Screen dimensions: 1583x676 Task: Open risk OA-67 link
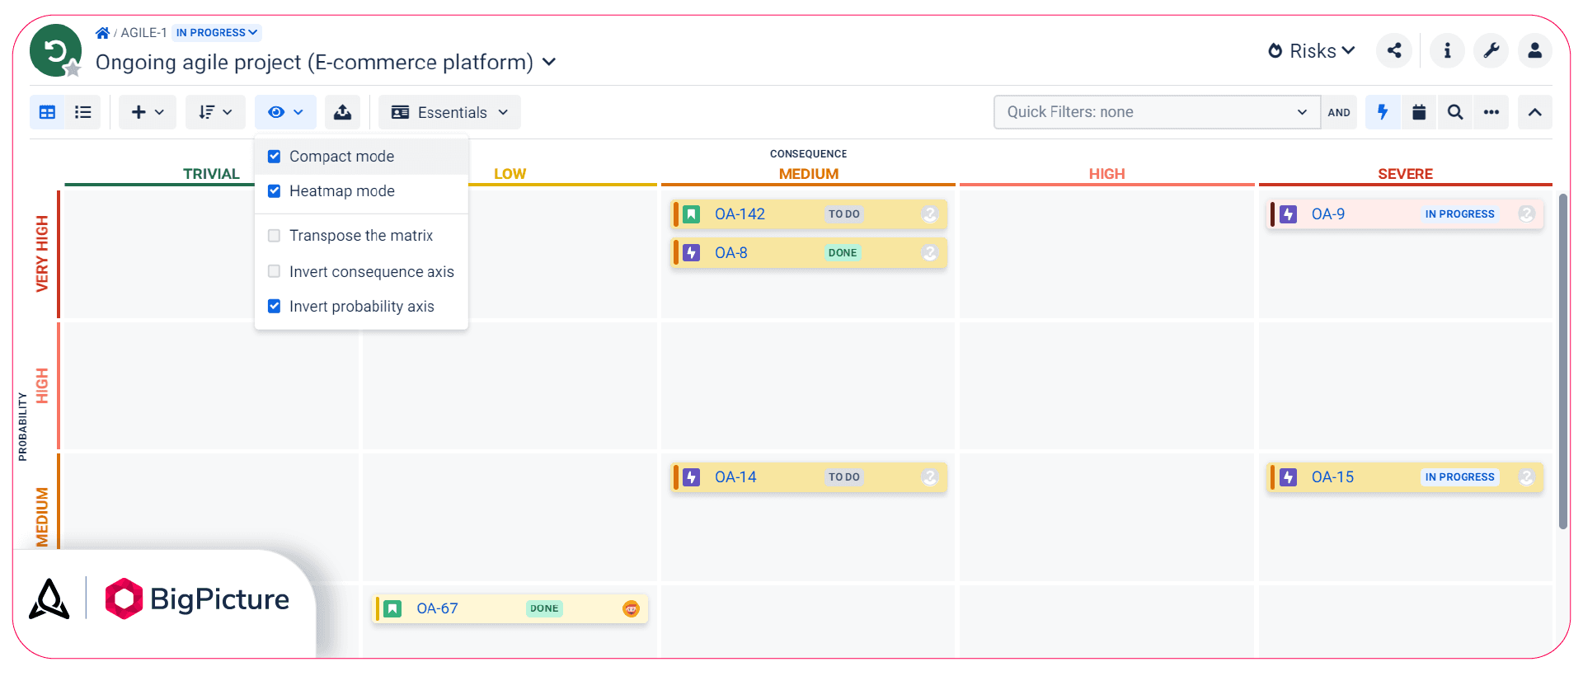437,608
